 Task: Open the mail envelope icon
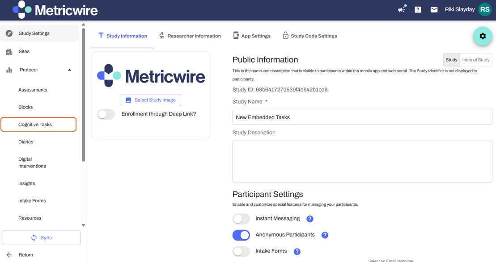(434, 9)
